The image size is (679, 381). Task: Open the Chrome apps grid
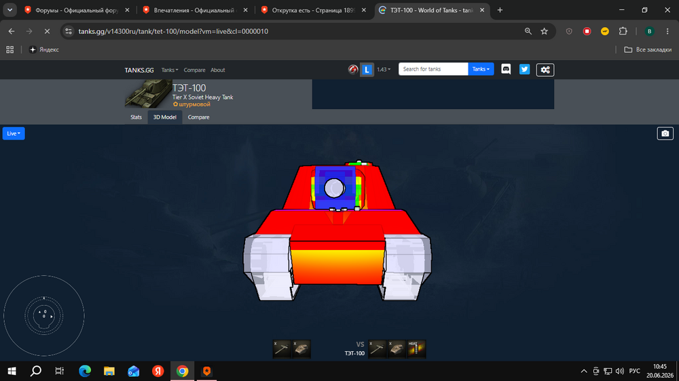point(10,49)
